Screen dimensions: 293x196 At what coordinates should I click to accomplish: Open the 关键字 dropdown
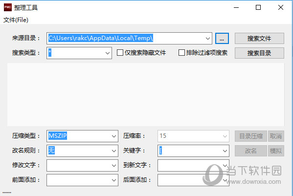pos(193,151)
